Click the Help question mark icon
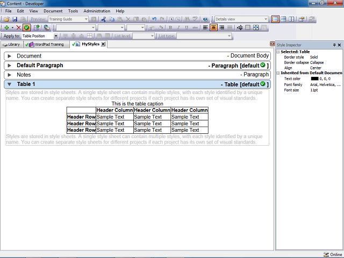Image resolution: width=344 pixels, height=258 pixels. [x=205, y=19]
